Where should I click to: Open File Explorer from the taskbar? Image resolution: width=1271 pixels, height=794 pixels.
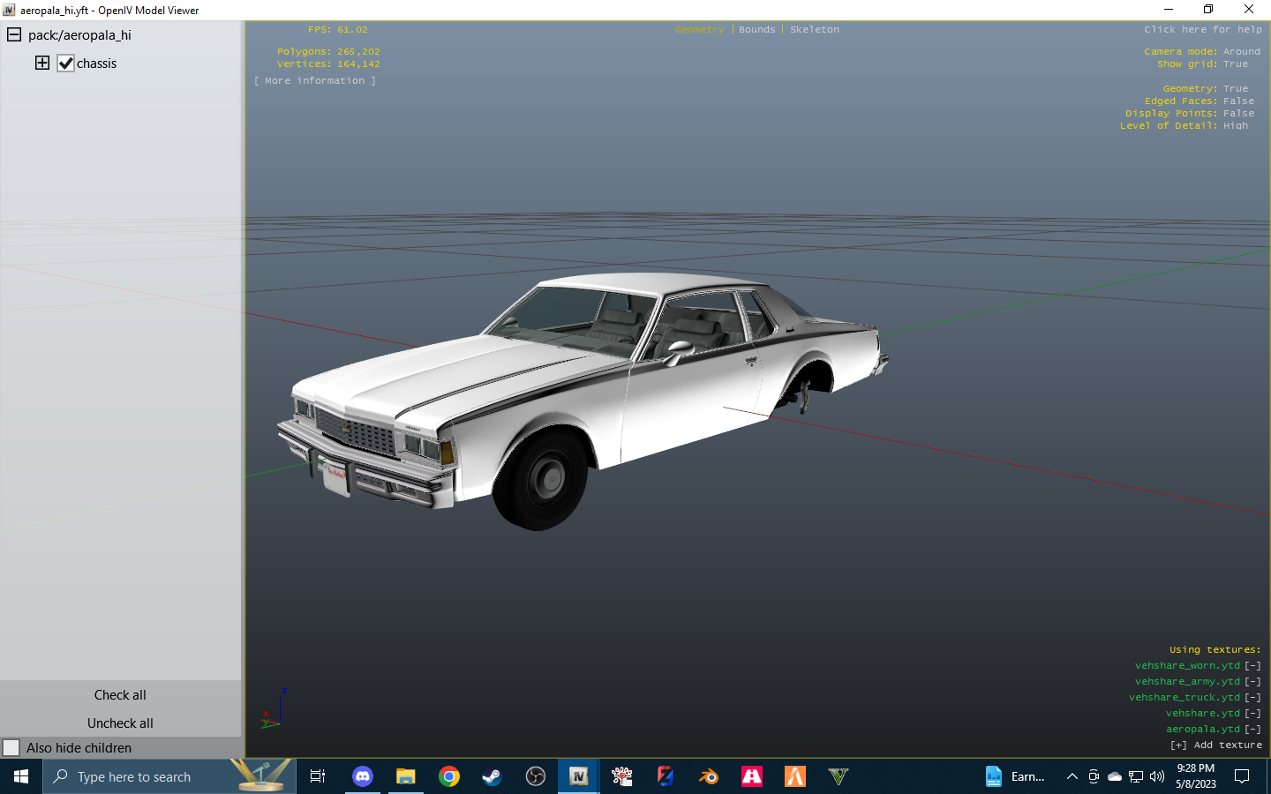pos(406,776)
